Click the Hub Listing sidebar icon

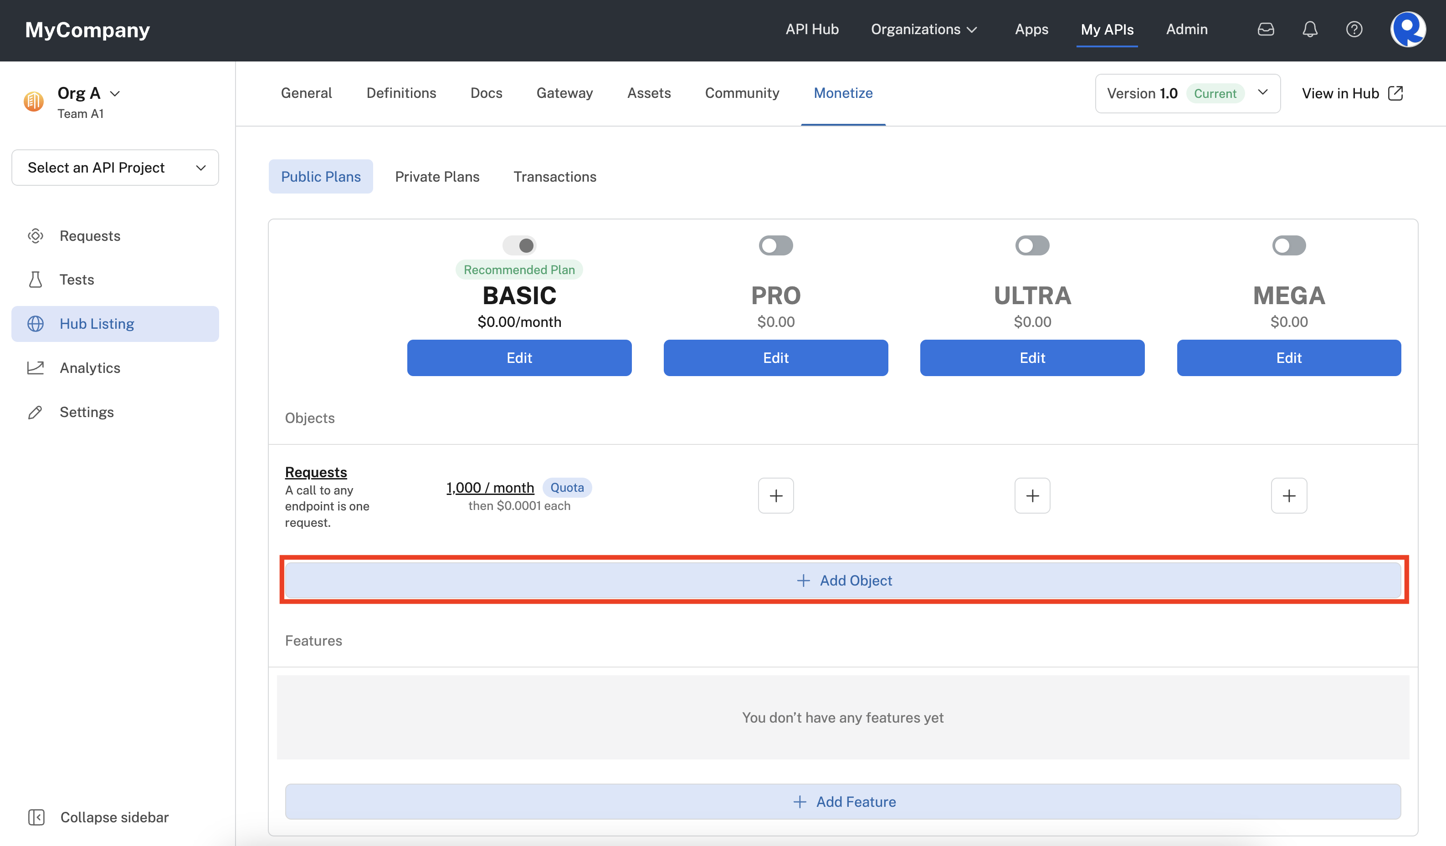[x=35, y=323]
